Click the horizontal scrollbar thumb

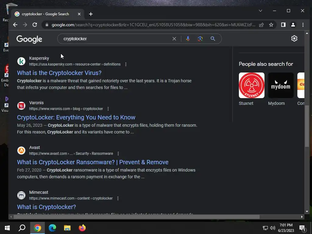pyautogui.click(x=136, y=217)
